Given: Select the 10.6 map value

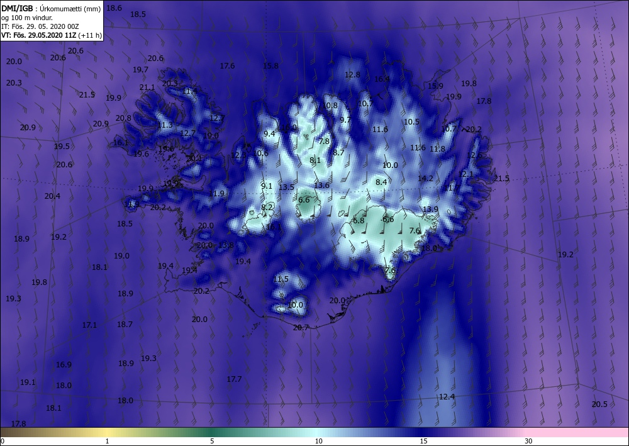Looking at the screenshot, I should [x=261, y=153].
